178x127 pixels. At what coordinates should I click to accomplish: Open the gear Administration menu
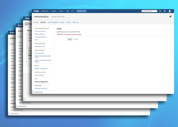pyautogui.click(x=165, y=11)
